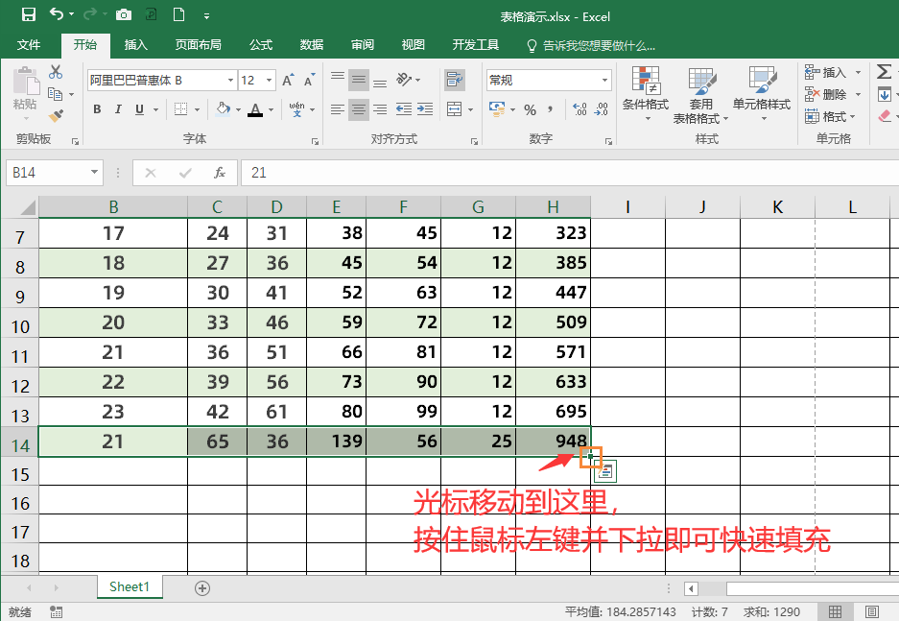This screenshot has height=621, width=899.
Task: Copy the selected cells
Action: click(55, 93)
